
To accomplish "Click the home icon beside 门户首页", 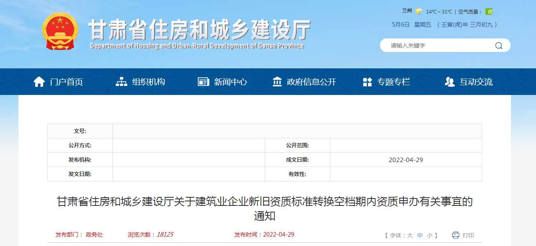I will click(39, 82).
